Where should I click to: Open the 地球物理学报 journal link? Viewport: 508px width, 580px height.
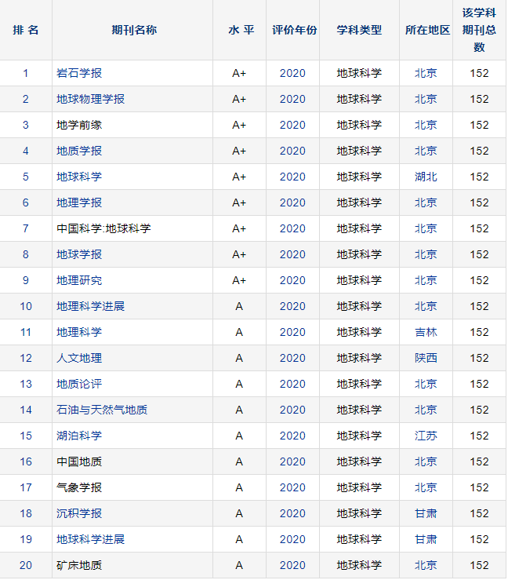tap(90, 99)
